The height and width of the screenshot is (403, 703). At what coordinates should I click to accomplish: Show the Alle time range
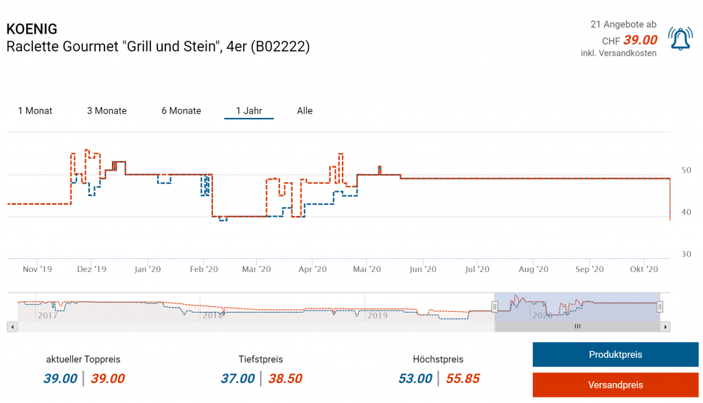pos(305,110)
